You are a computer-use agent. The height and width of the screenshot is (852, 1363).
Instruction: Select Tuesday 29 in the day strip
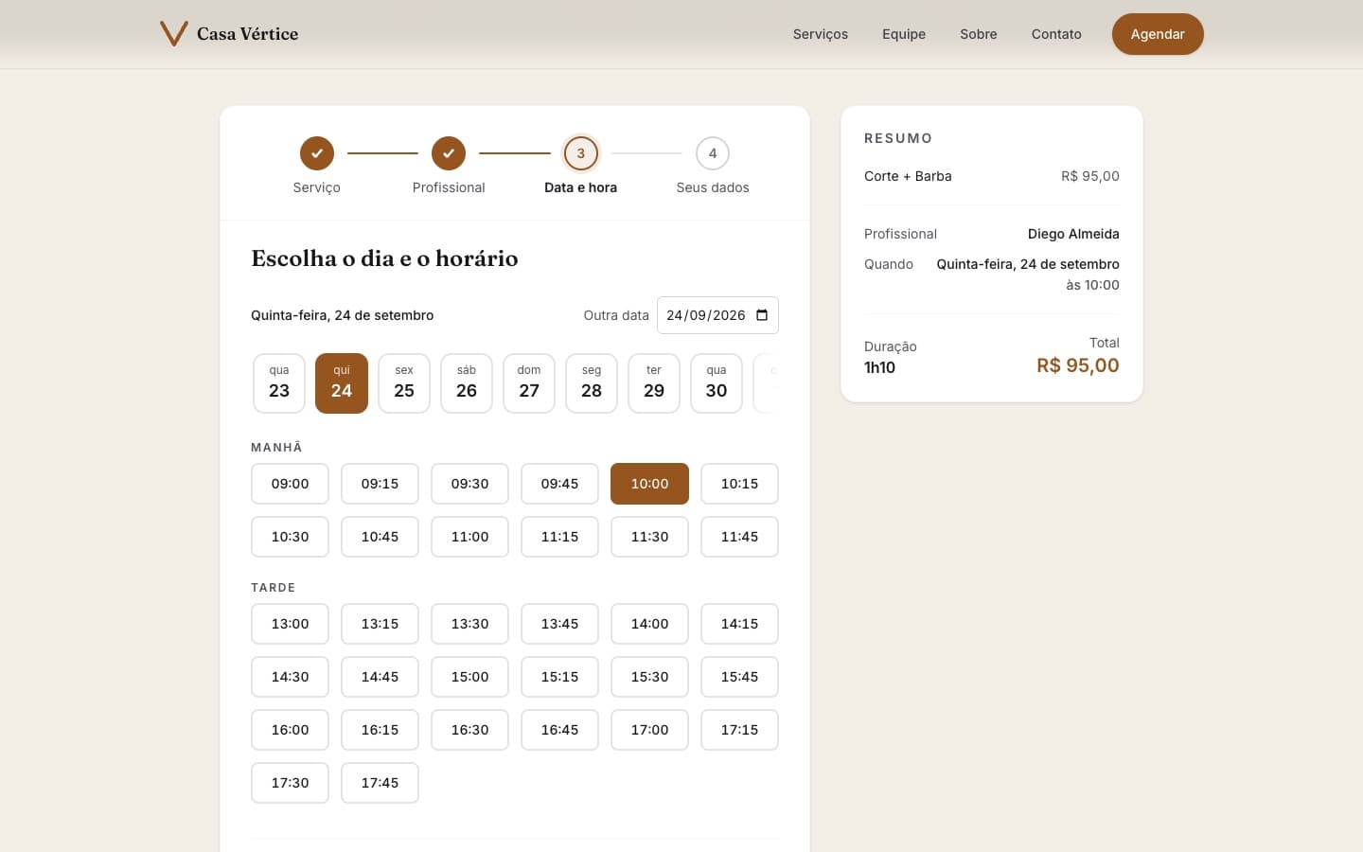coord(654,383)
